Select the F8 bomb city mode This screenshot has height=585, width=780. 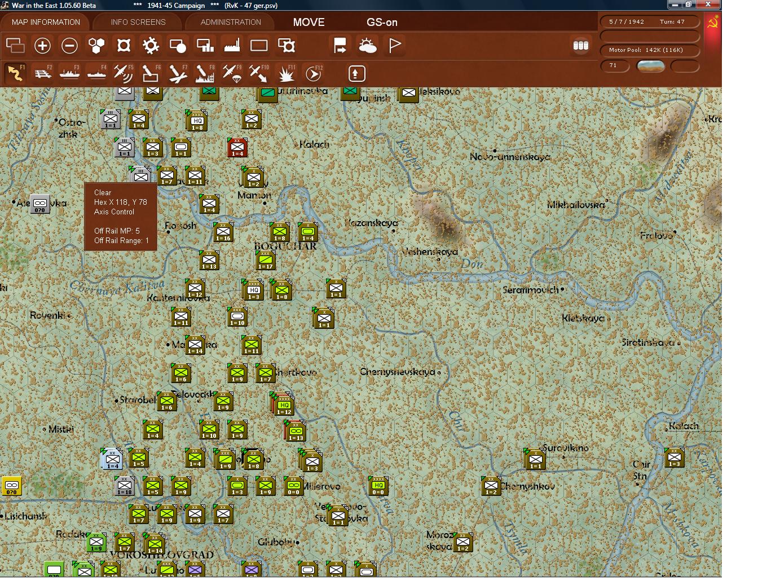click(x=205, y=73)
